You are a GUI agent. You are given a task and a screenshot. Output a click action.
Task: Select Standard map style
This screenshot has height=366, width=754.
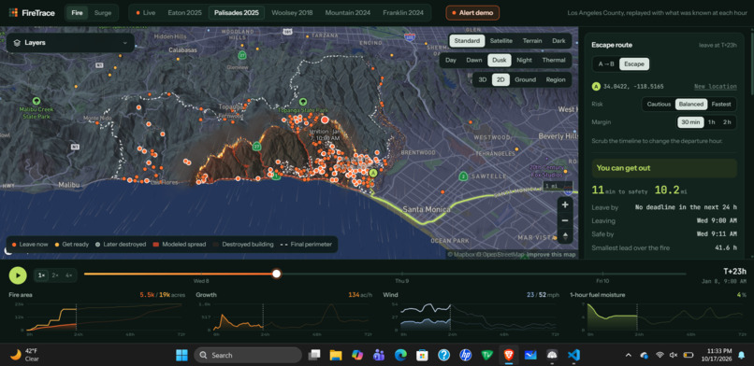467,41
